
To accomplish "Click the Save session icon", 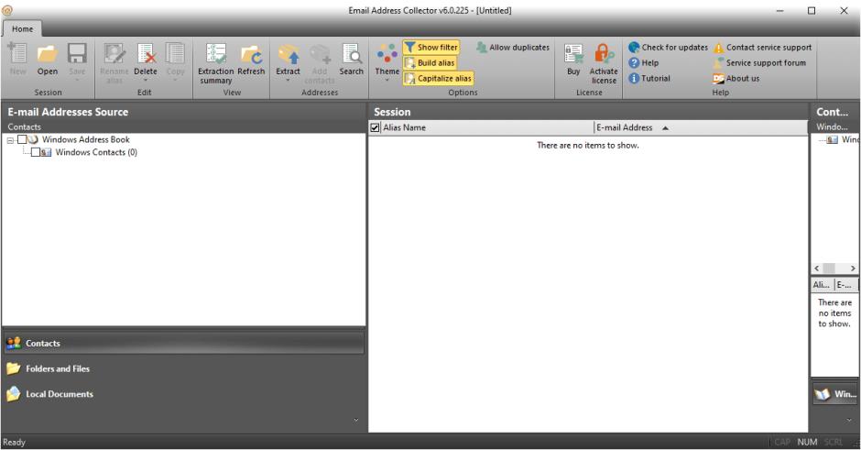I will (x=77, y=54).
